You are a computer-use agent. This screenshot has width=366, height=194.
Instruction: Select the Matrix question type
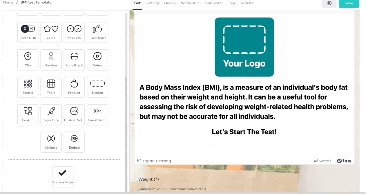[x=28, y=87]
